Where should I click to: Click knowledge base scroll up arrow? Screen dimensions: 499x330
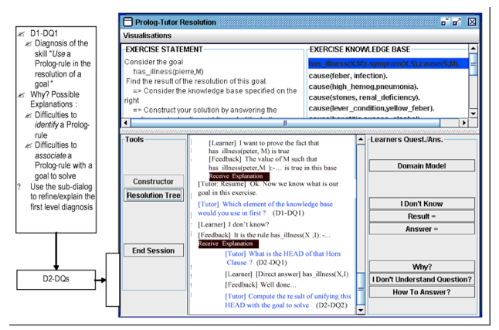pos(474,49)
